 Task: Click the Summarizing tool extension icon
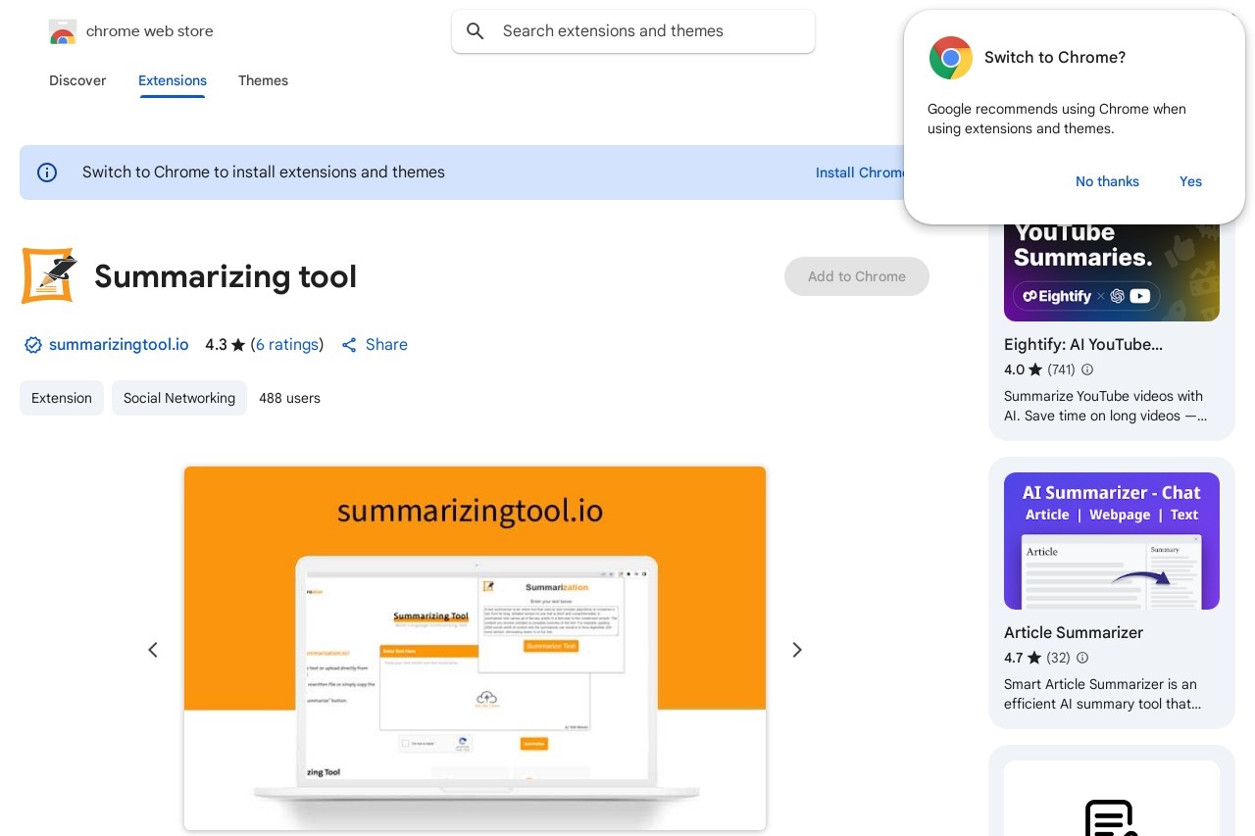(49, 275)
